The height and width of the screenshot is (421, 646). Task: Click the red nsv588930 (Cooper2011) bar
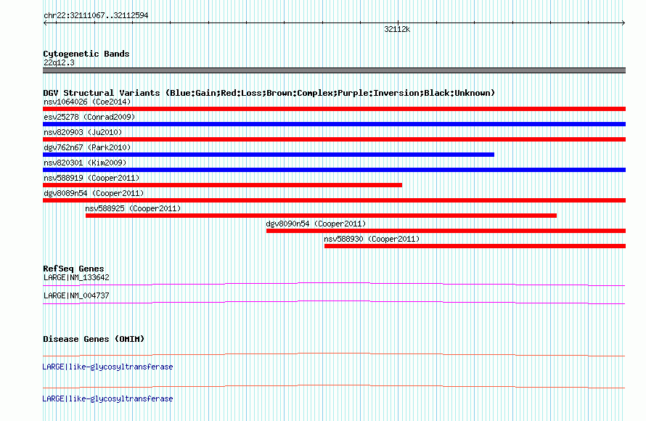pos(475,246)
